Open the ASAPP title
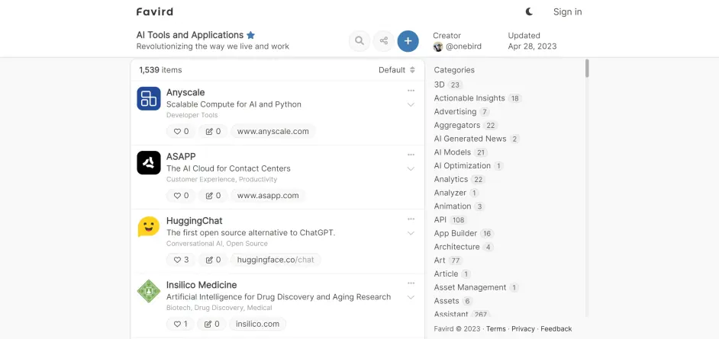This screenshot has height=339, width=719. click(181, 156)
